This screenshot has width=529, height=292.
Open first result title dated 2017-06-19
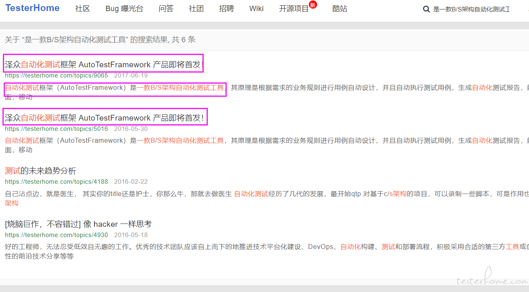[x=104, y=64]
